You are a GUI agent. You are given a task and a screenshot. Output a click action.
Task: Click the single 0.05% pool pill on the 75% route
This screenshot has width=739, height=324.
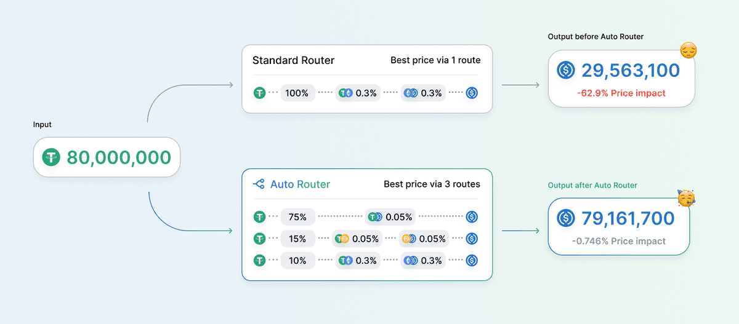(x=390, y=216)
